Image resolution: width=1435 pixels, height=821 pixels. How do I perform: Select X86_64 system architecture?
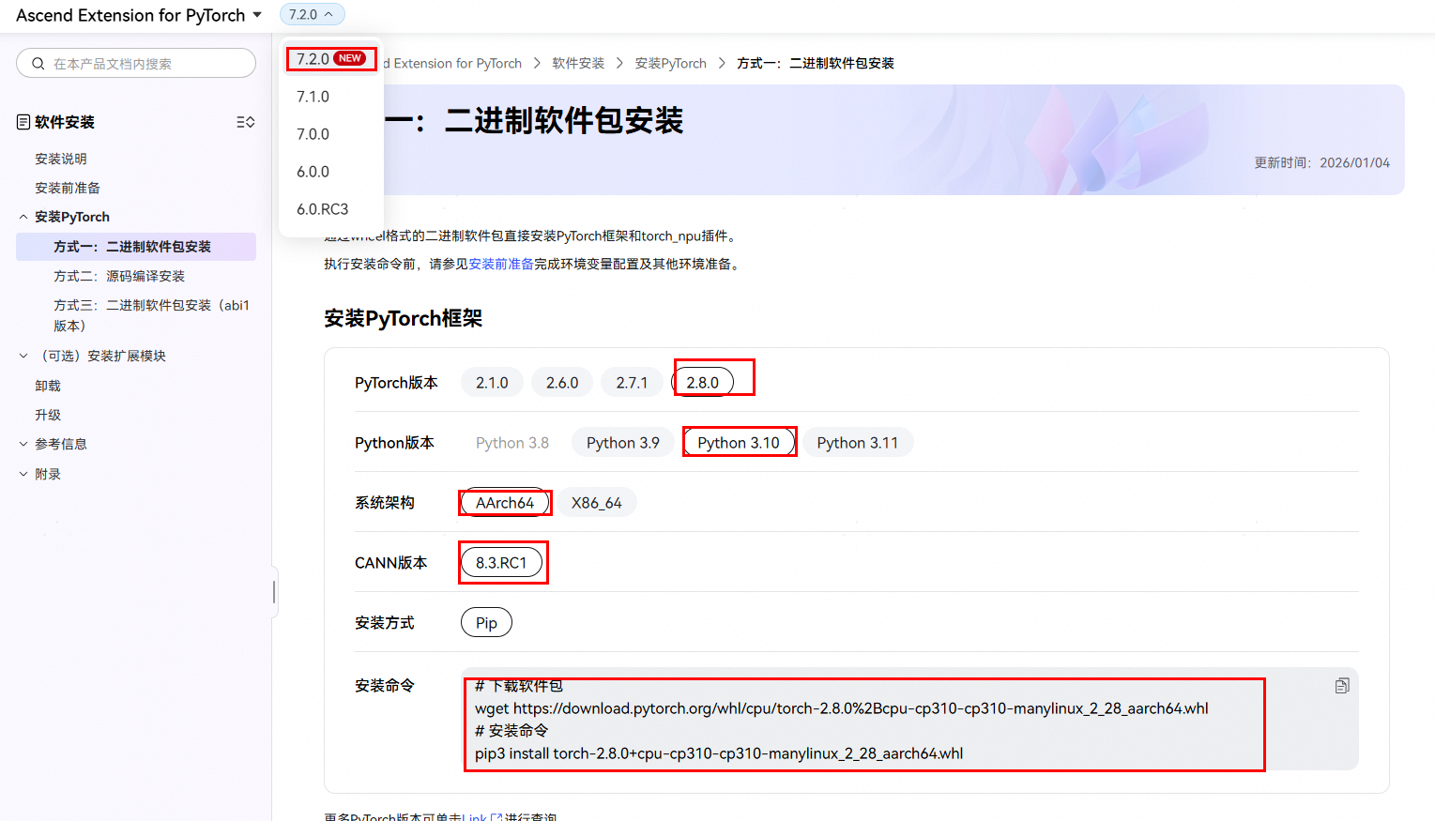coord(597,503)
